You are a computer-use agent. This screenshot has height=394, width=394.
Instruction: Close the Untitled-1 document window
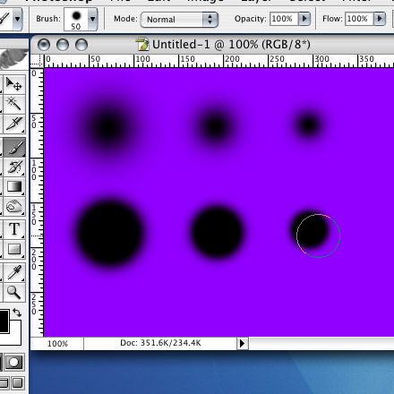(x=44, y=45)
